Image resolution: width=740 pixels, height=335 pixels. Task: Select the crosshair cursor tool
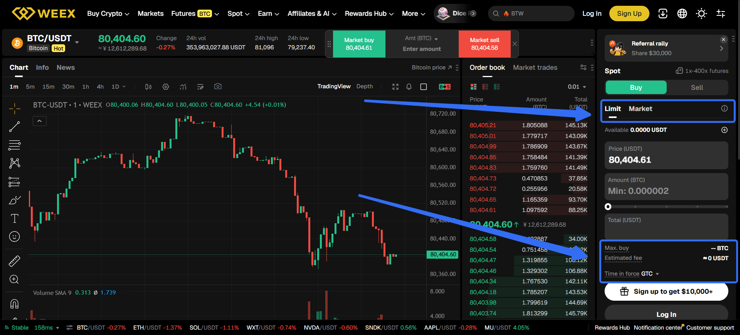click(x=15, y=109)
